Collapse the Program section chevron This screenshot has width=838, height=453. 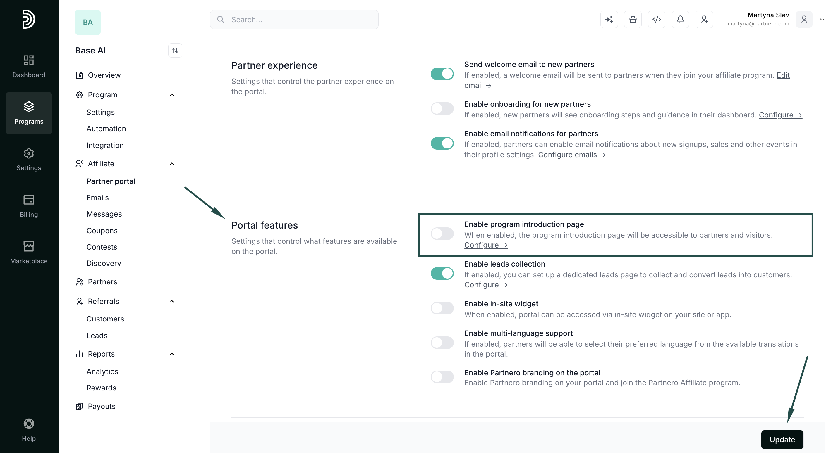(x=172, y=95)
